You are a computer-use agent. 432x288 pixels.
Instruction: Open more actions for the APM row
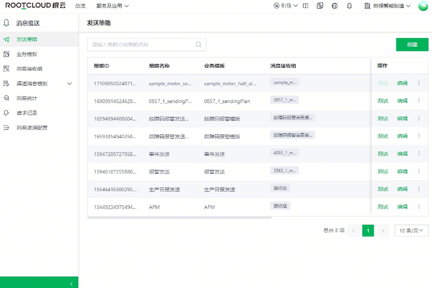point(419,206)
